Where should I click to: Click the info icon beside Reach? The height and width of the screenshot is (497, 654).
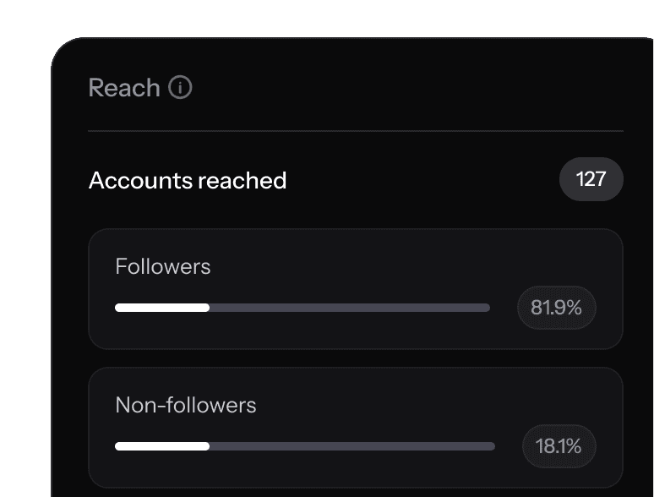[x=180, y=88]
